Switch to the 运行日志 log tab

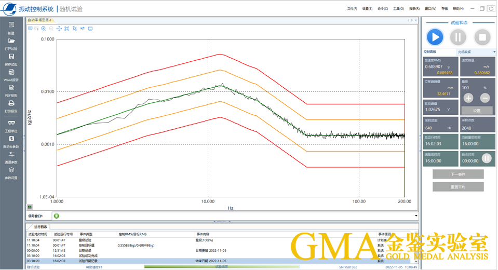point(41,227)
